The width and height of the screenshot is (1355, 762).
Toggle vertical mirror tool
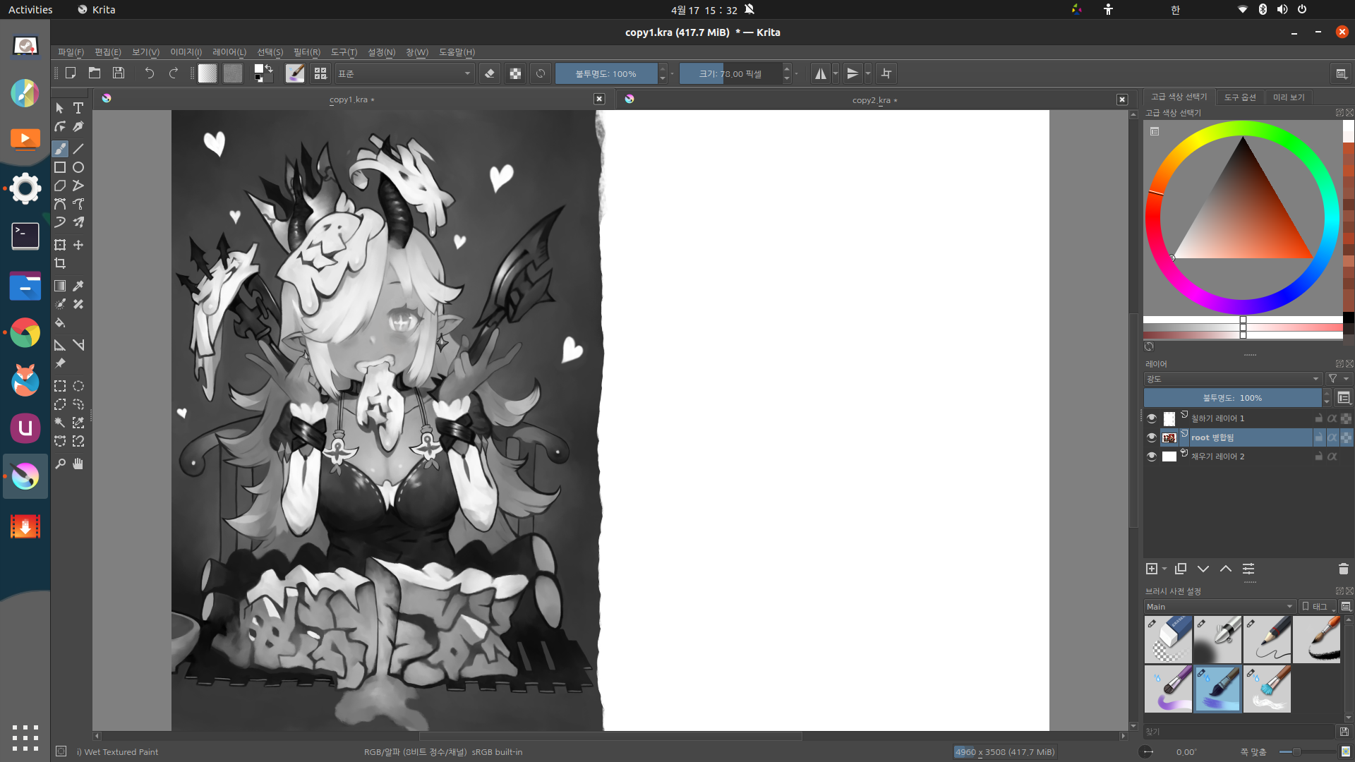[853, 73]
